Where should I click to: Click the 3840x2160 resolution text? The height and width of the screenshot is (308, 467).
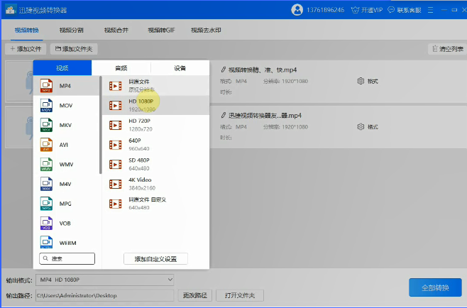pyautogui.click(x=142, y=188)
